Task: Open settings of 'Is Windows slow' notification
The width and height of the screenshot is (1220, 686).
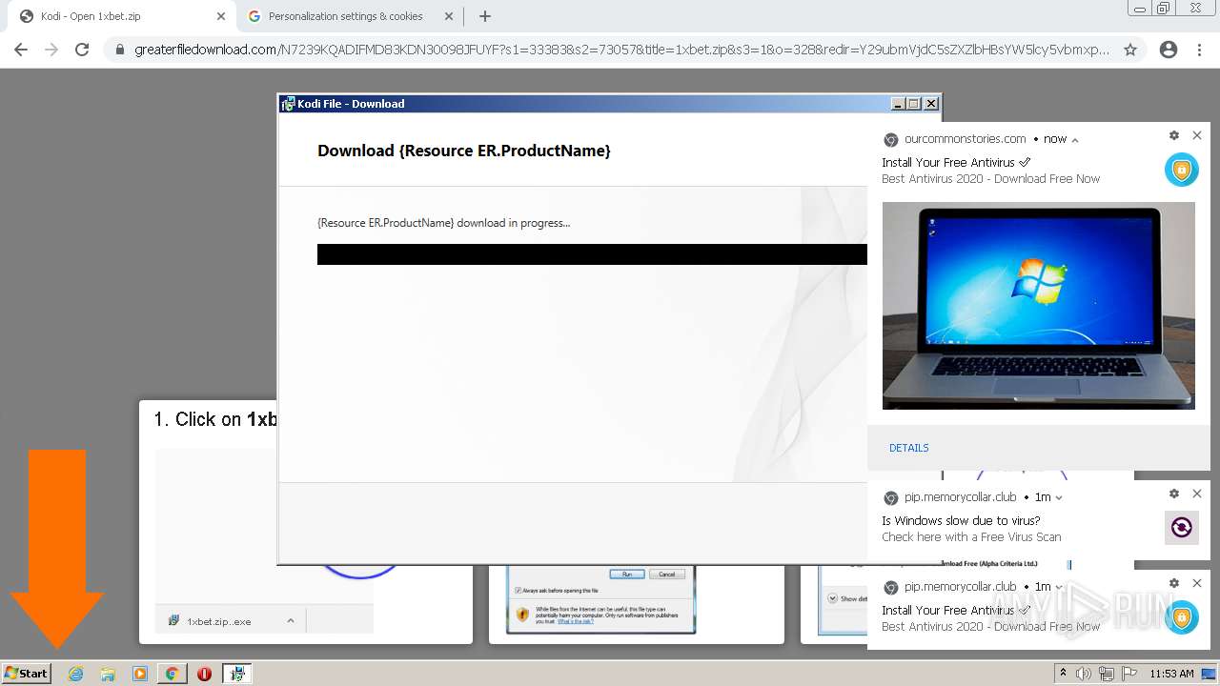Action: pyautogui.click(x=1174, y=494)
